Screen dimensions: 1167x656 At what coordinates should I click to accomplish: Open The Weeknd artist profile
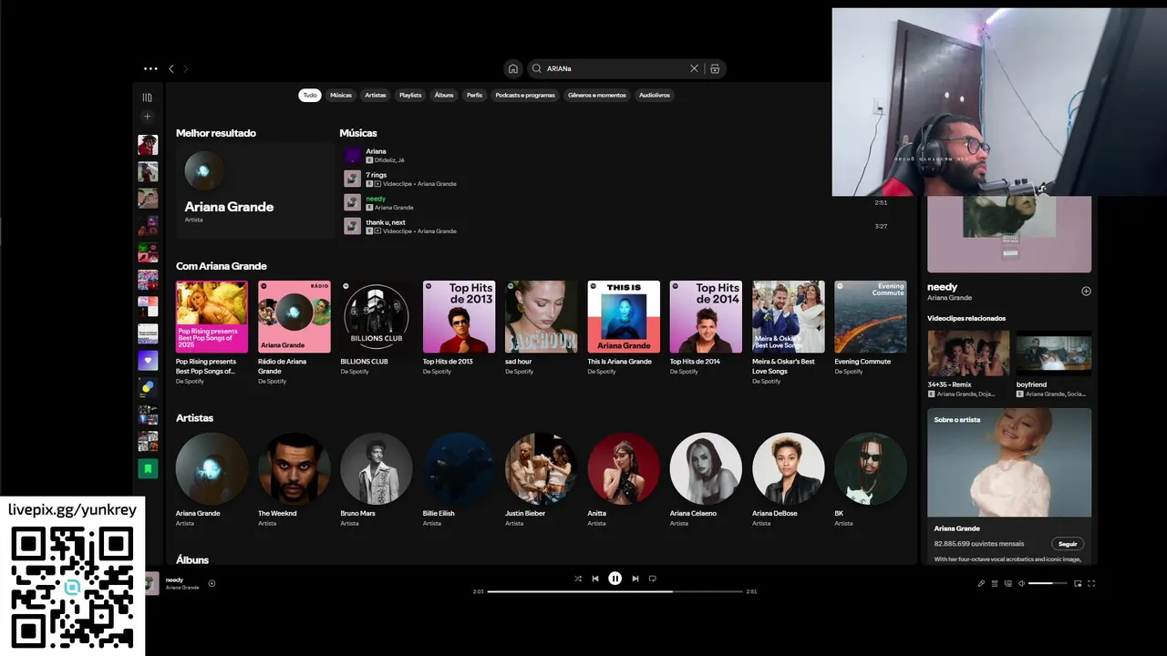click(x=294, y=480)
